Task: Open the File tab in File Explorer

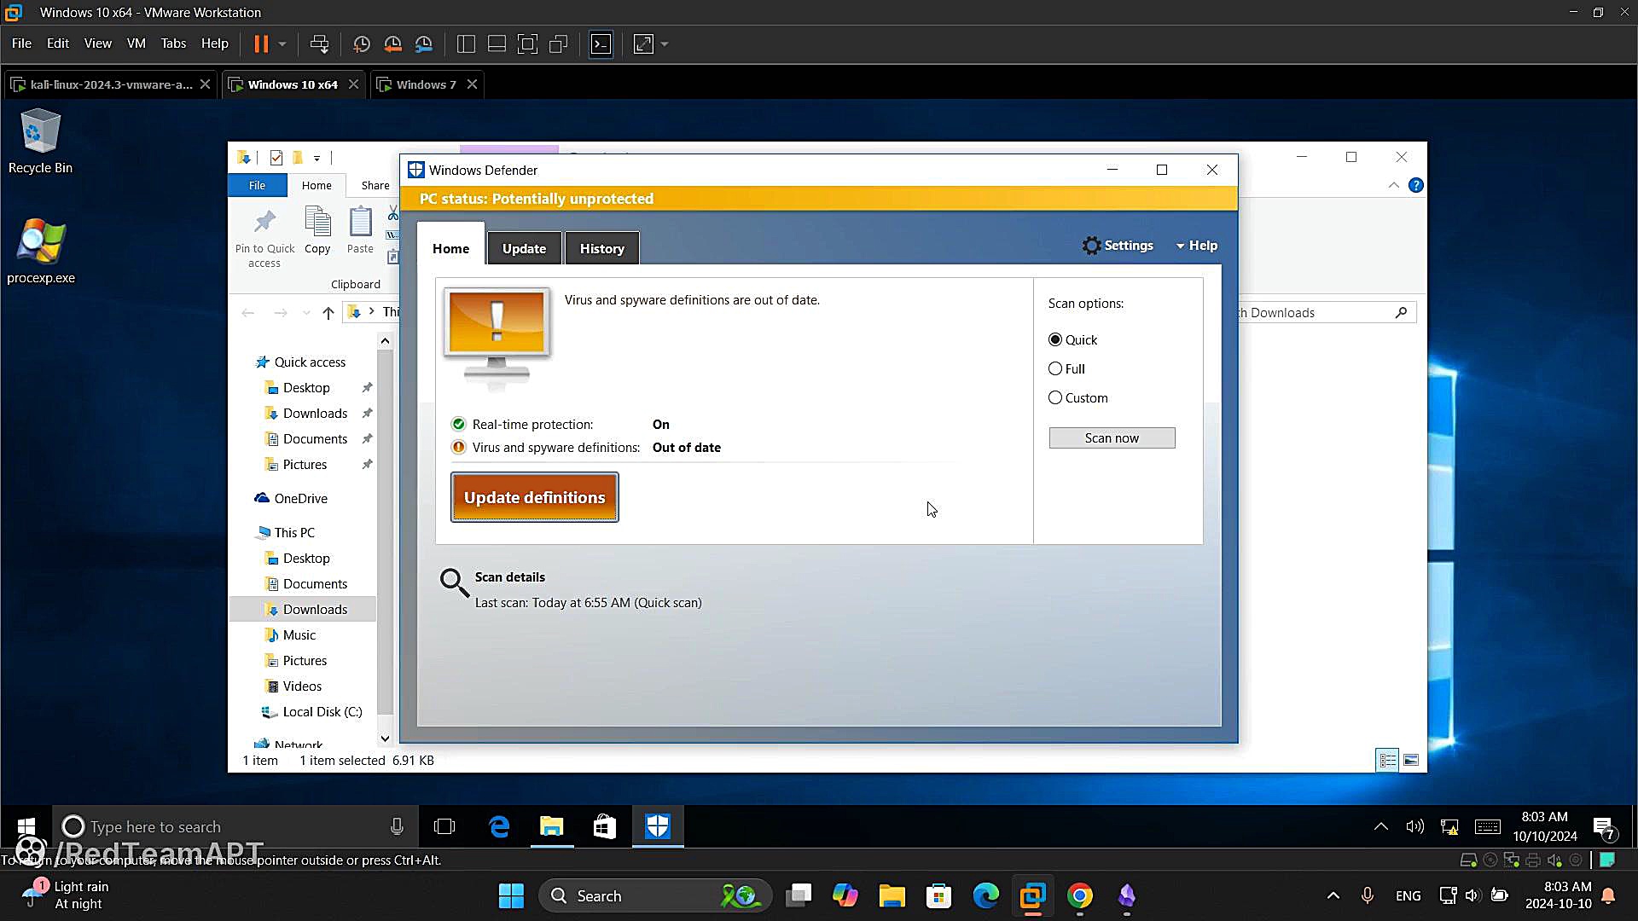Action: 257,185
